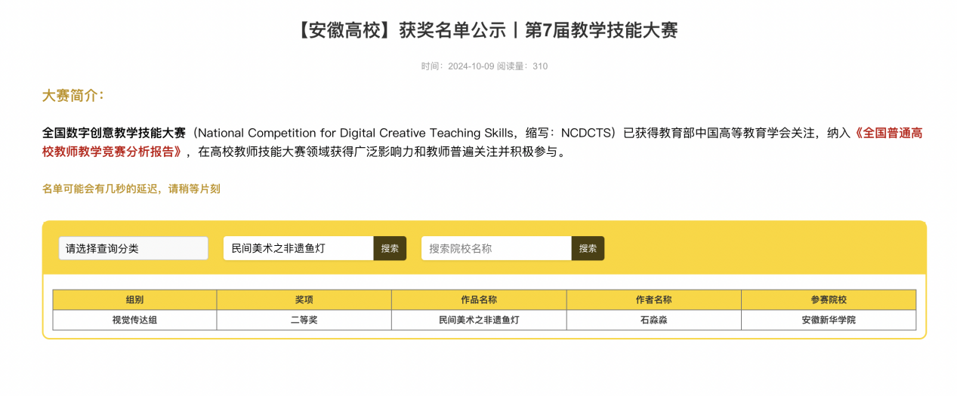Click the 作者名称 column header
The width and height of the screenshot is (957, 396).
coord(653,299)
